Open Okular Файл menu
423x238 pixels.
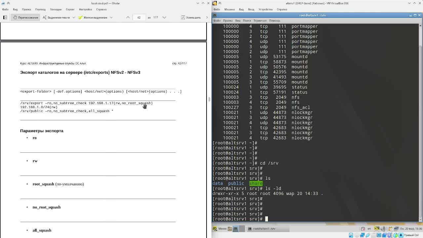(x=5, y=9)
